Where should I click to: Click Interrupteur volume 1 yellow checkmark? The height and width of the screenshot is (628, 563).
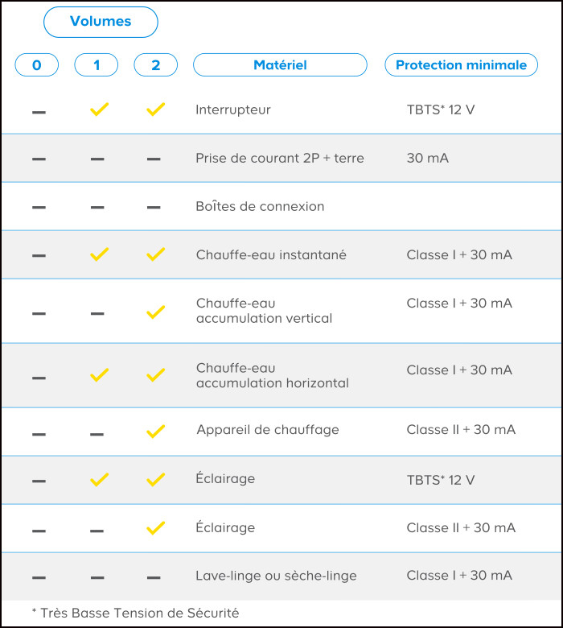pyautogui.click(x=99, y=109)
